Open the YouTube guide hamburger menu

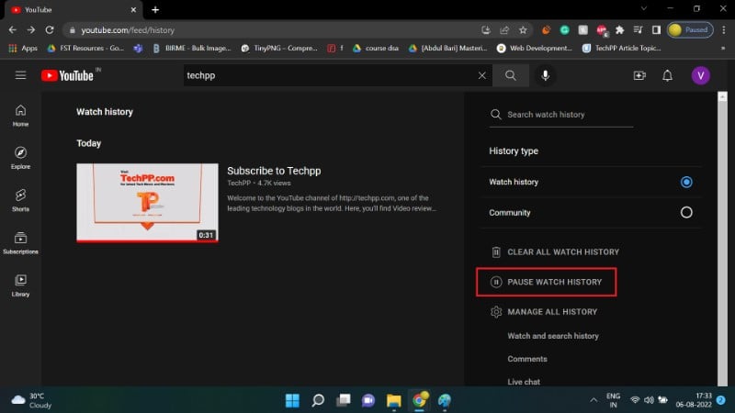[x=20, y=75]
